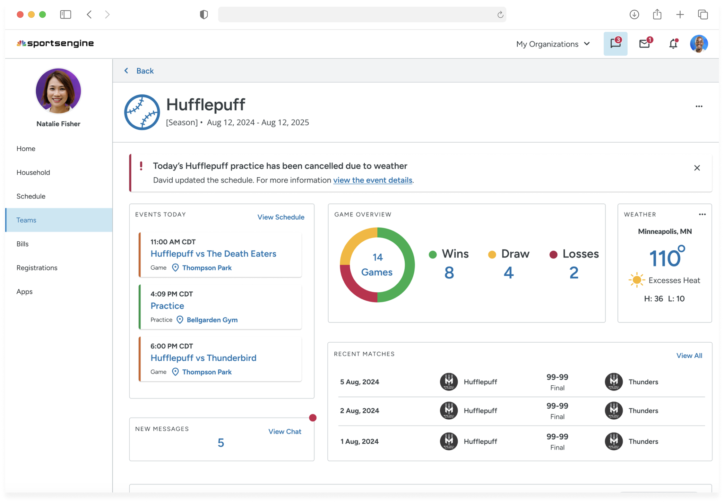
Task: Select Schedule in the left sidebar
Action: click(x=31, y=196)
